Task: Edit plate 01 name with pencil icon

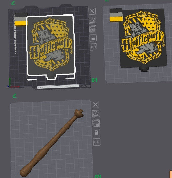Action: [13, 3]
